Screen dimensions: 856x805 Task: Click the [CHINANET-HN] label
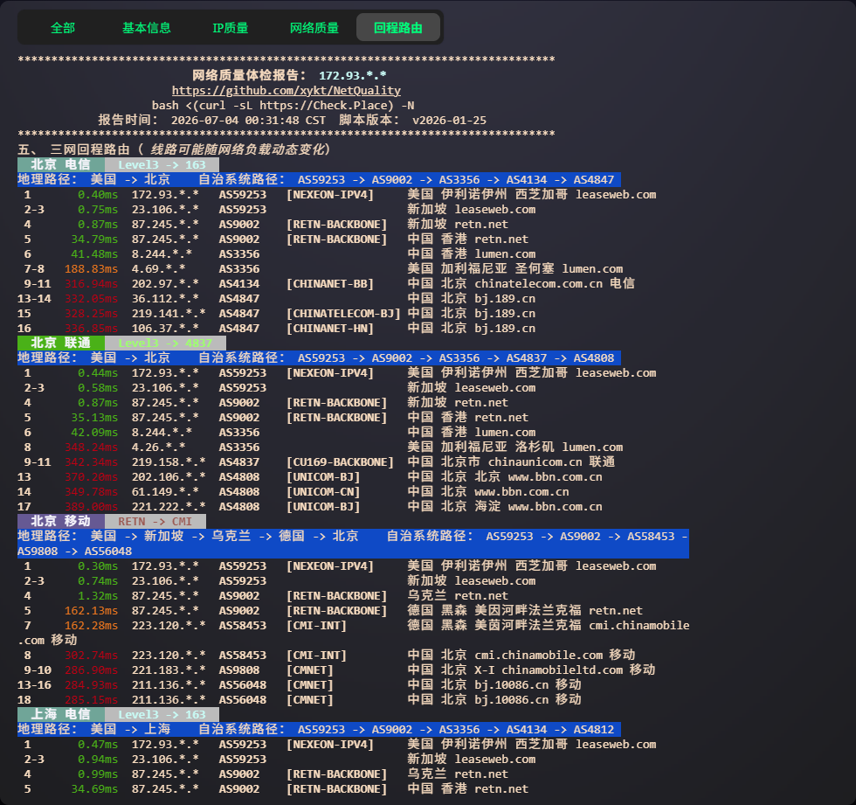[x=330, y=329]
